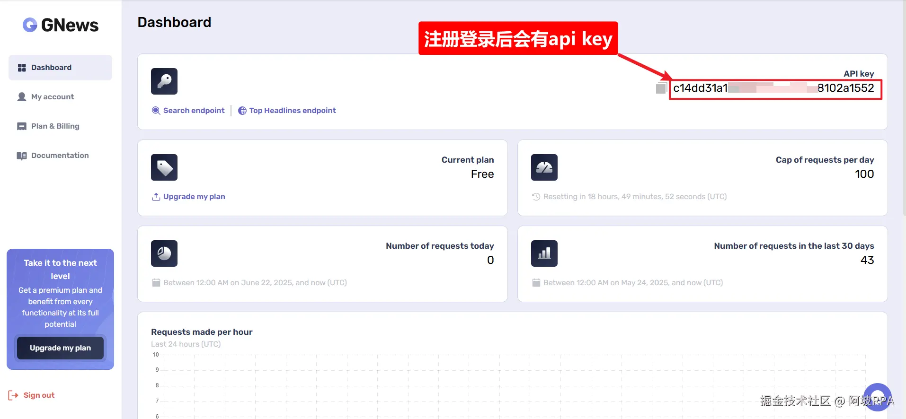Click the reset clock icon

point(536,197)
